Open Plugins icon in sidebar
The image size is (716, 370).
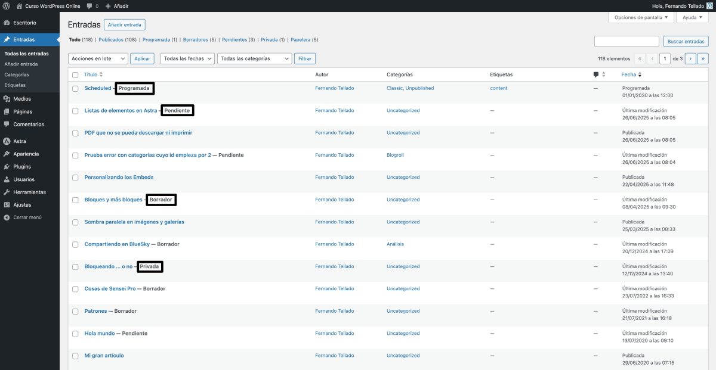pyautogui.click(x=7, y=167)
